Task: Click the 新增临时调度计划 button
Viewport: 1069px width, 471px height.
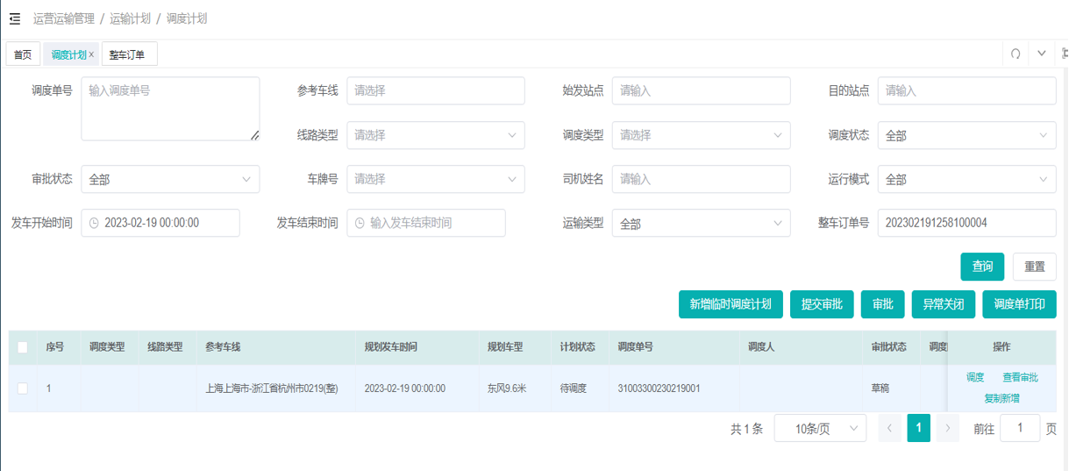Action: click(x=730, y=304)
